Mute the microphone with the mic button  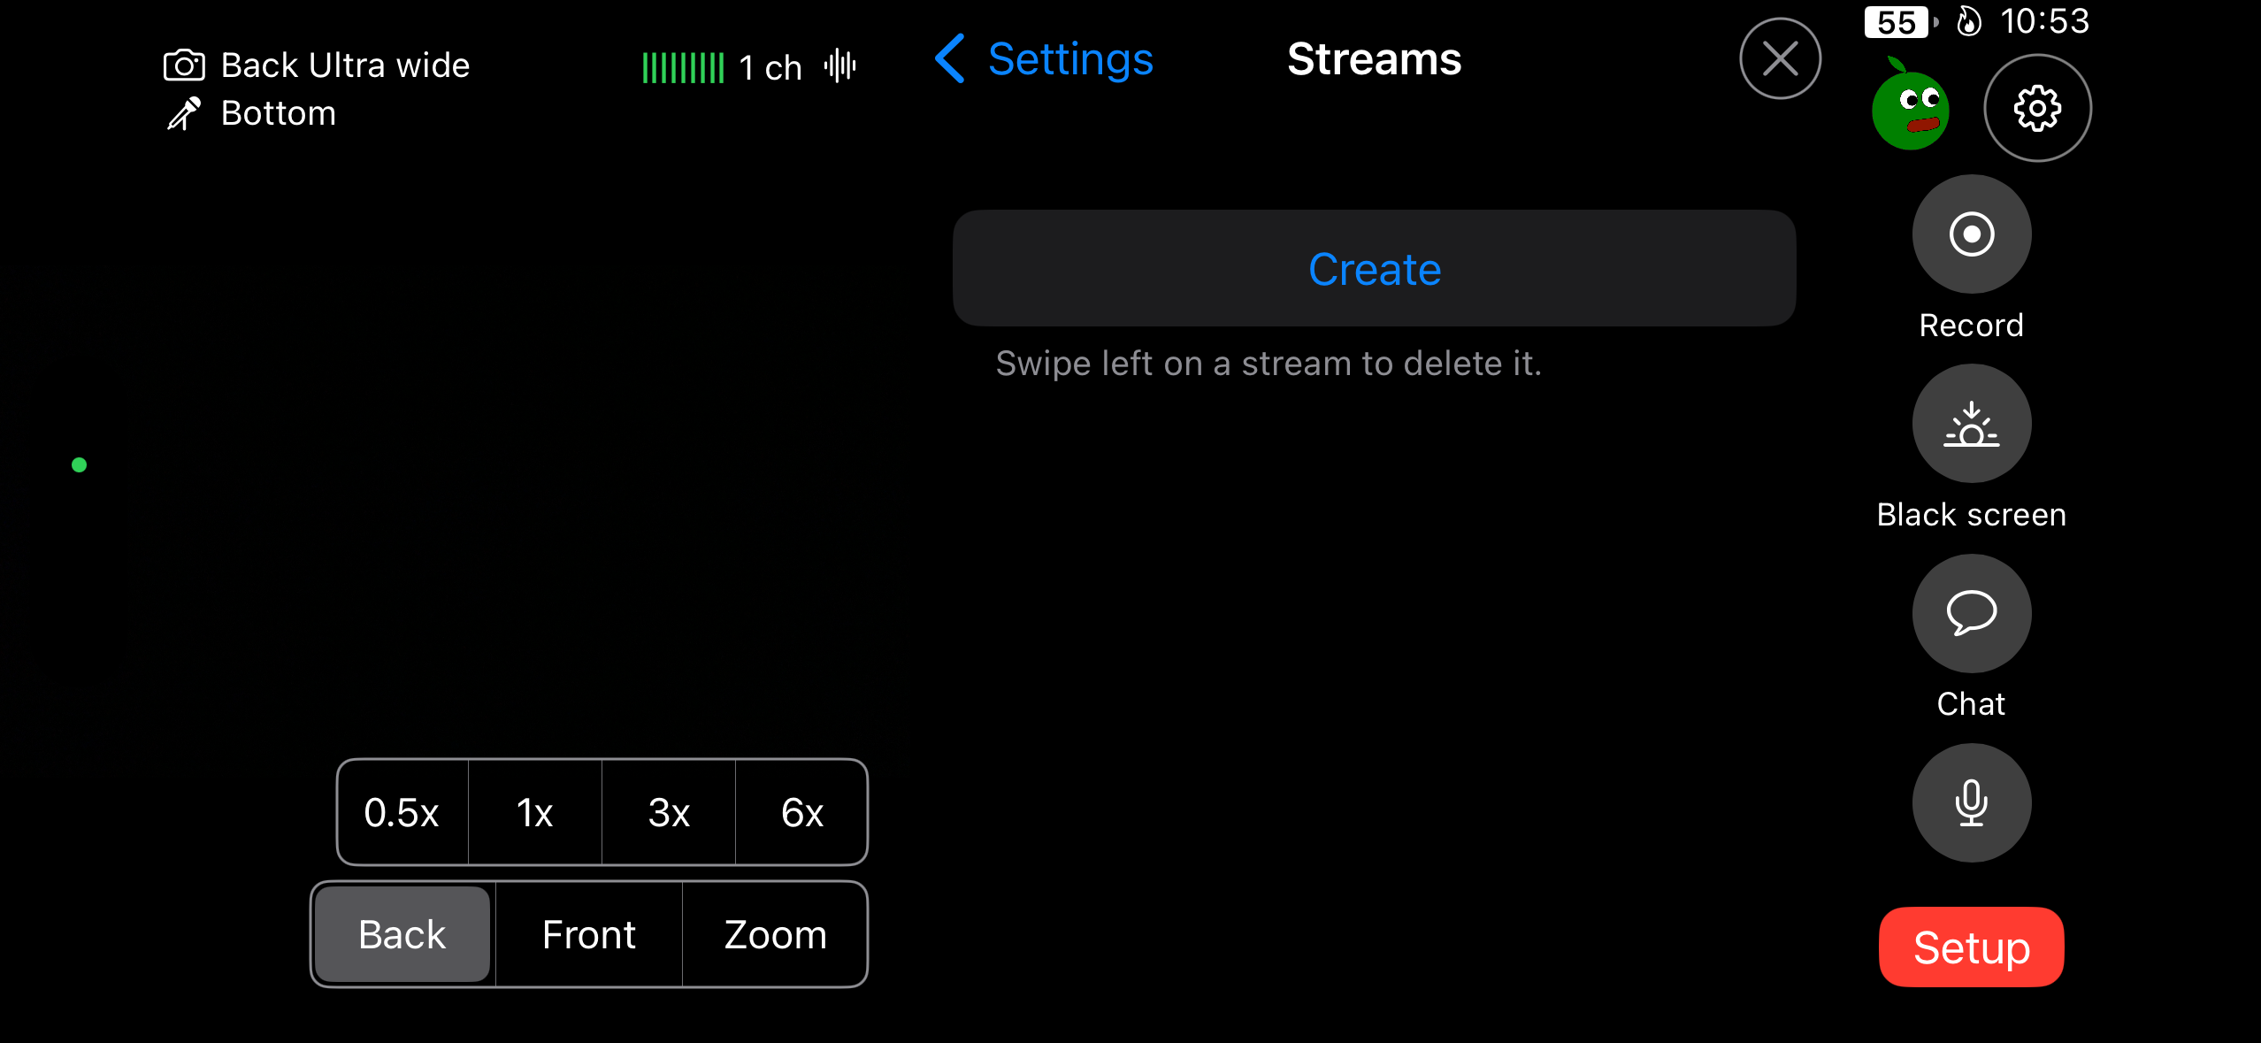[1971, 802]
